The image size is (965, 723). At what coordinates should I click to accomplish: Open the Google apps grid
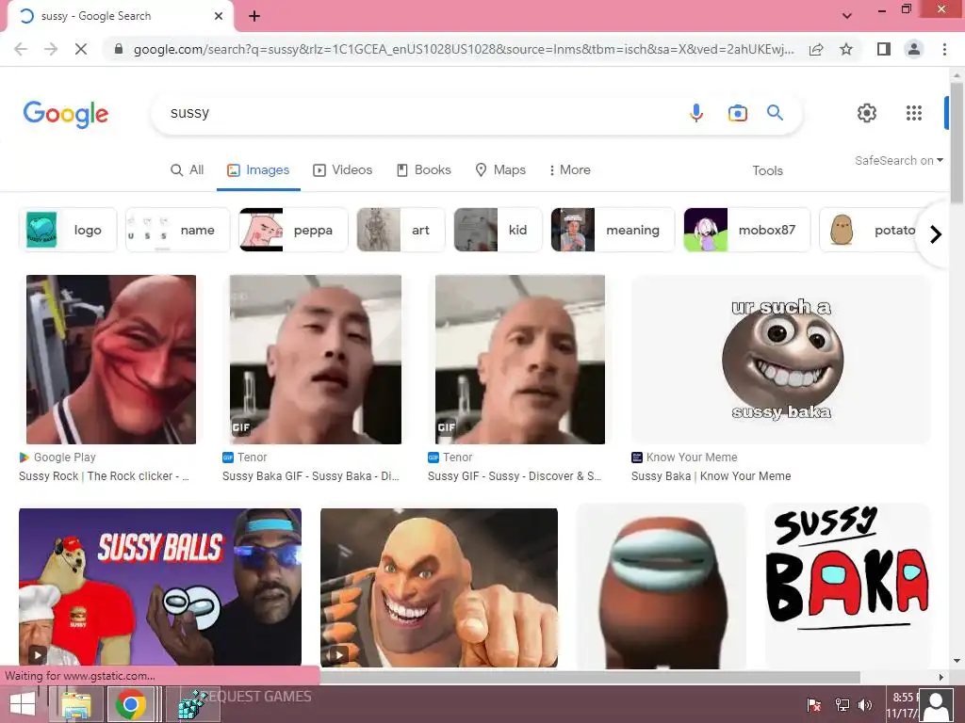click(914, 113)
